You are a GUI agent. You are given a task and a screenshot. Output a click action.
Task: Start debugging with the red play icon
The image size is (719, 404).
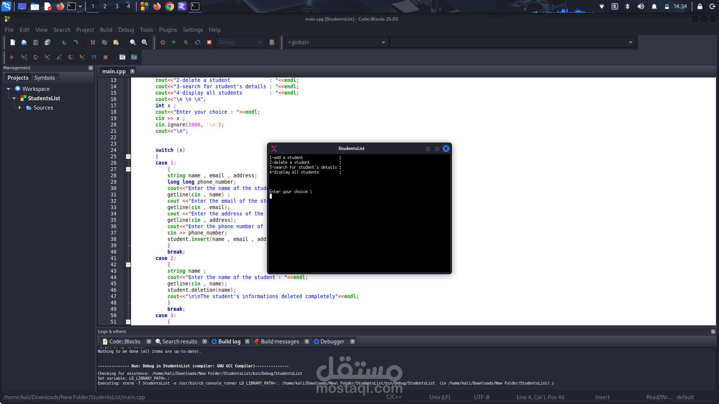tap(12, 57)
